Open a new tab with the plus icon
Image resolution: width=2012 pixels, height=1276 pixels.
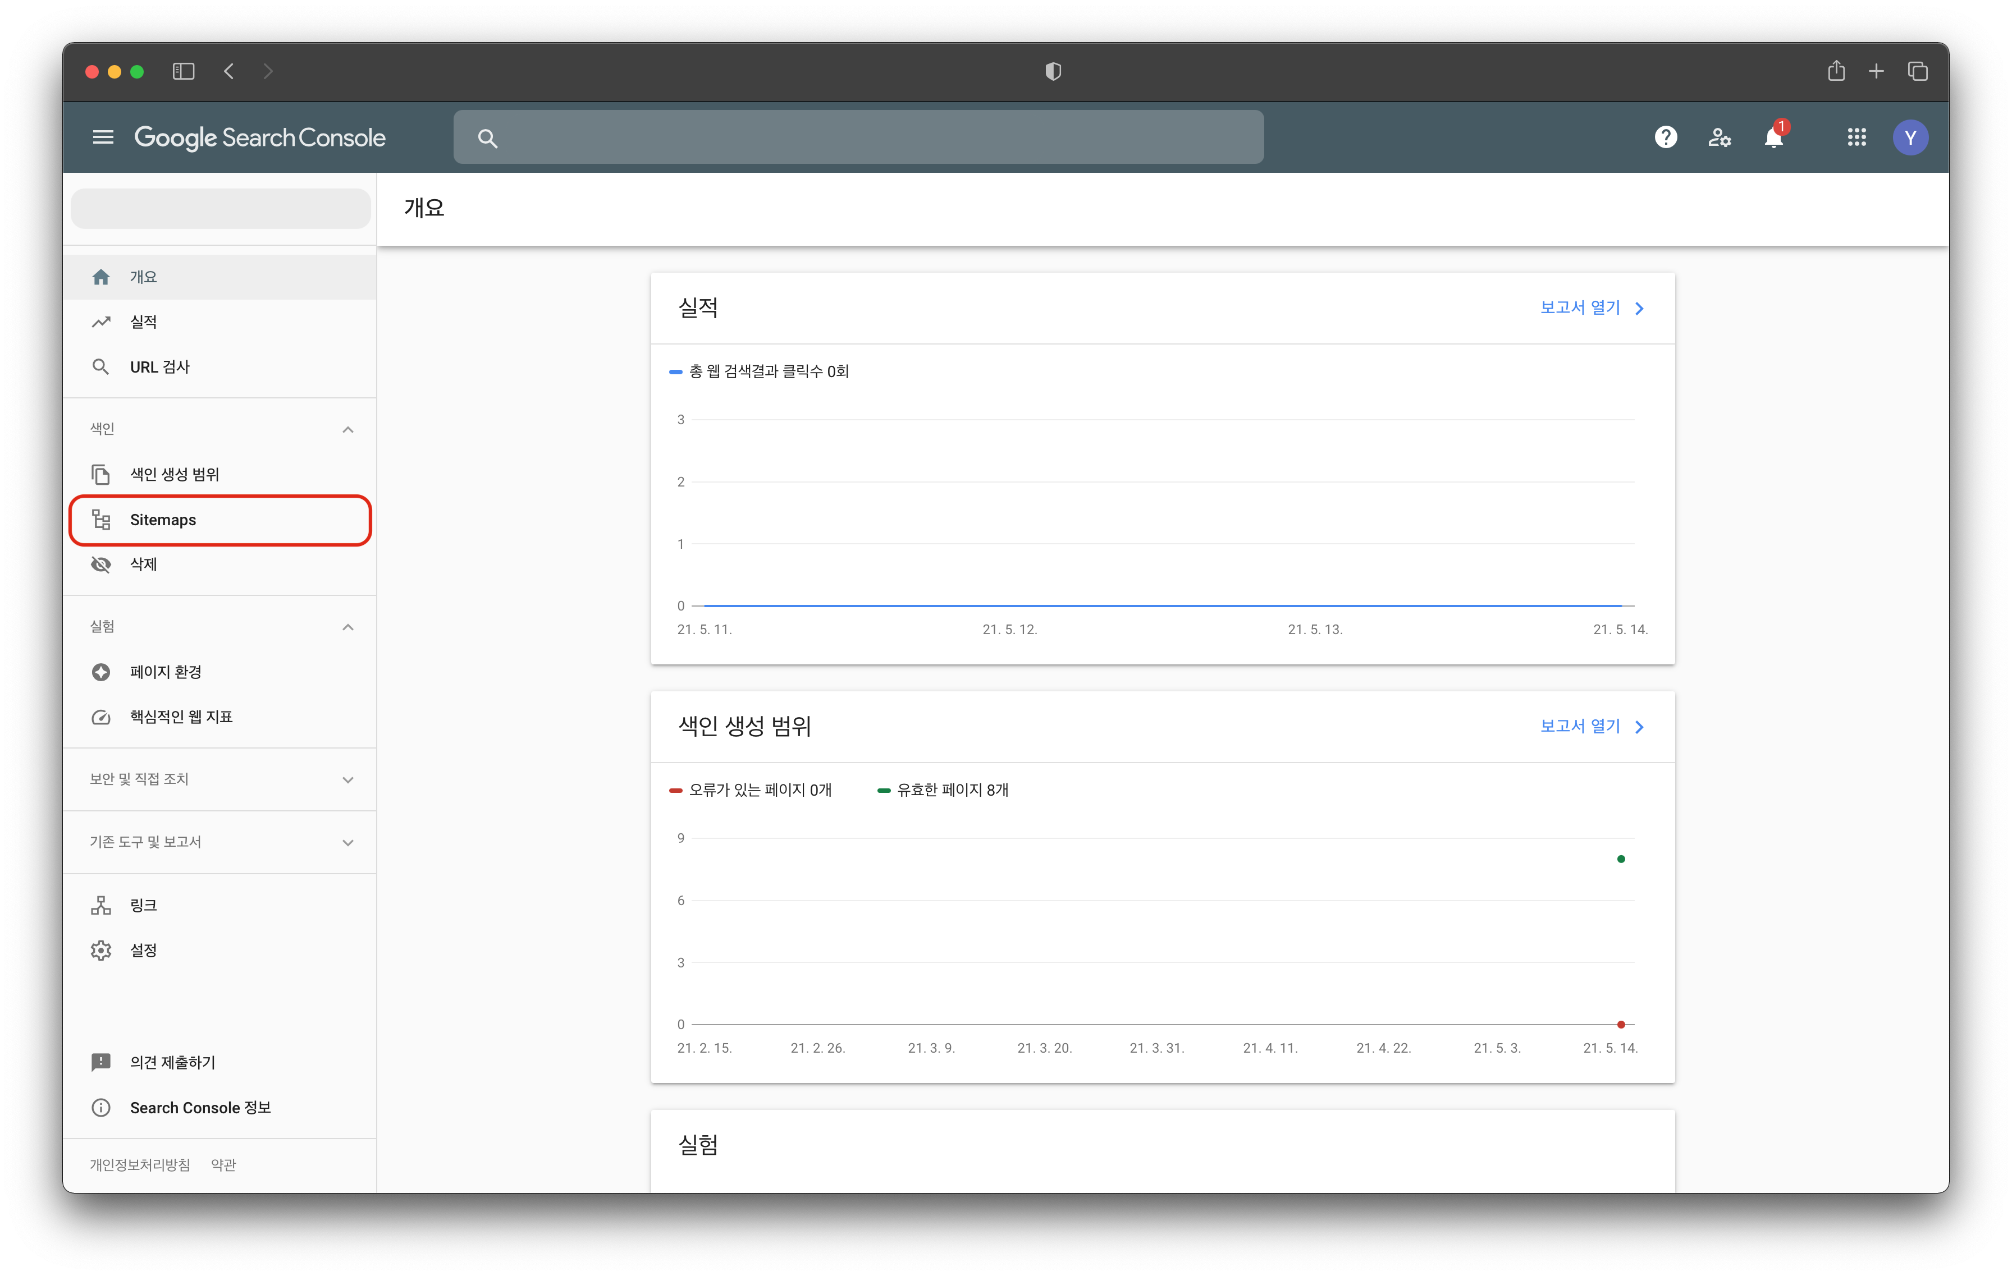pyautogui.click(x=1876, y=72)
